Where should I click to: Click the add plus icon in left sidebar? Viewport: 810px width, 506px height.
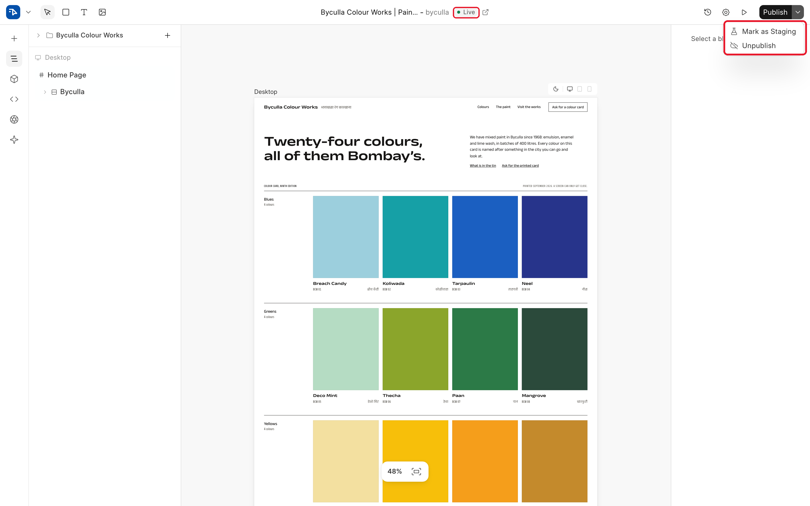click(14, 38)
